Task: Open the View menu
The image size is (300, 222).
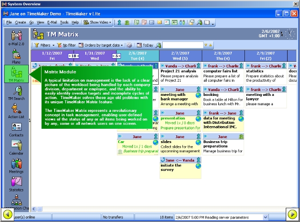Action: 40,22
